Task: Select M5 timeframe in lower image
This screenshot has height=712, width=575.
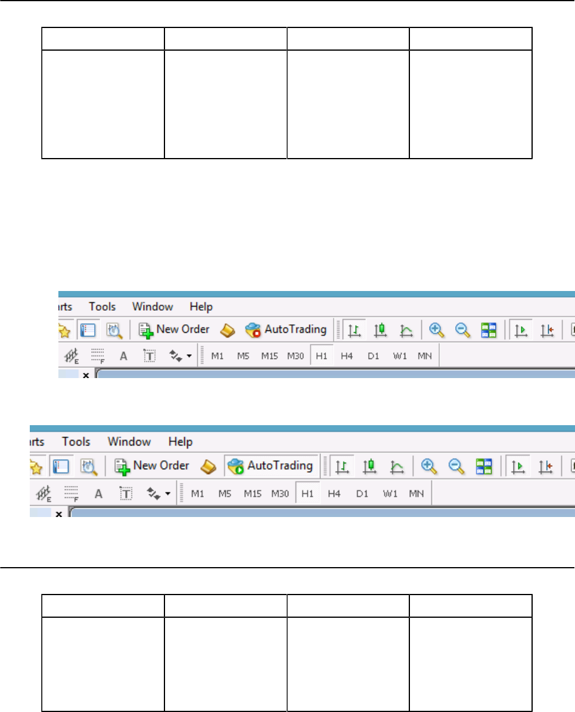Action: [x=225, y=494]
